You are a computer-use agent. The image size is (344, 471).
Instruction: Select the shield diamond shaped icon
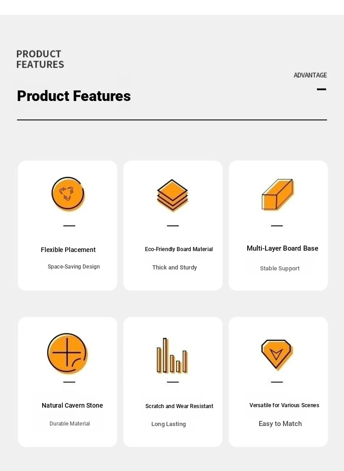(277, 354)
